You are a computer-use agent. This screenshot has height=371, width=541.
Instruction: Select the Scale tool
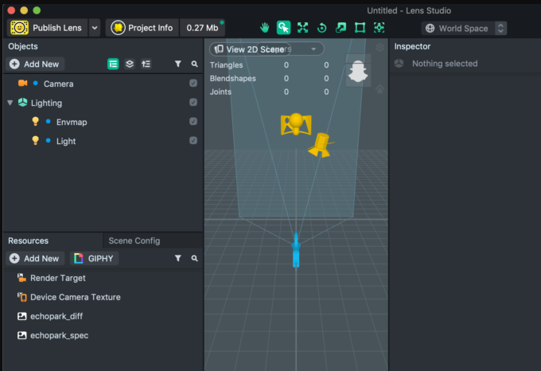pos(341,28)
